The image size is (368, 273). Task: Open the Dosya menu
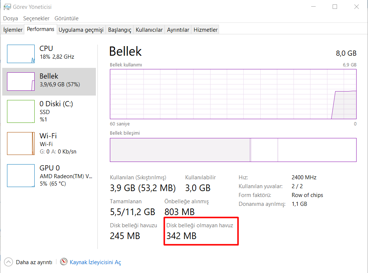[x=10, y=18]
